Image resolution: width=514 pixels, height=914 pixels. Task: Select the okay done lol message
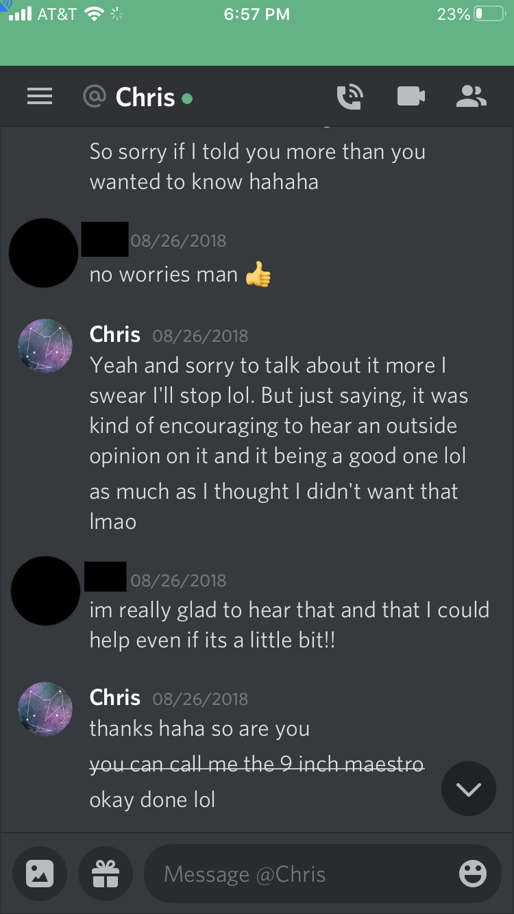[152, 800]
